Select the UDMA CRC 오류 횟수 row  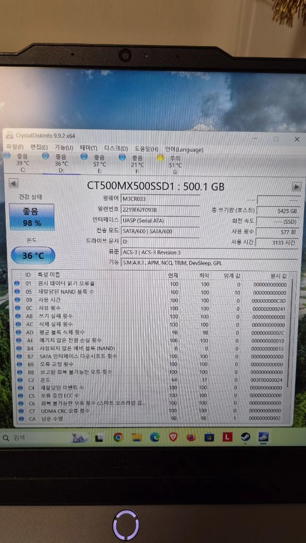151,411
